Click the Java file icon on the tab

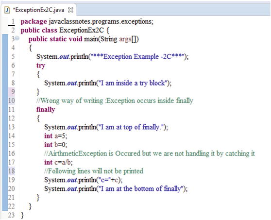7,10
